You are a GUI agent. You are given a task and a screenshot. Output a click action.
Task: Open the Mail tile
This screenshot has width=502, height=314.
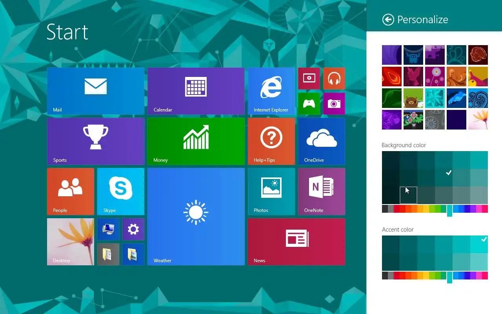96,91
